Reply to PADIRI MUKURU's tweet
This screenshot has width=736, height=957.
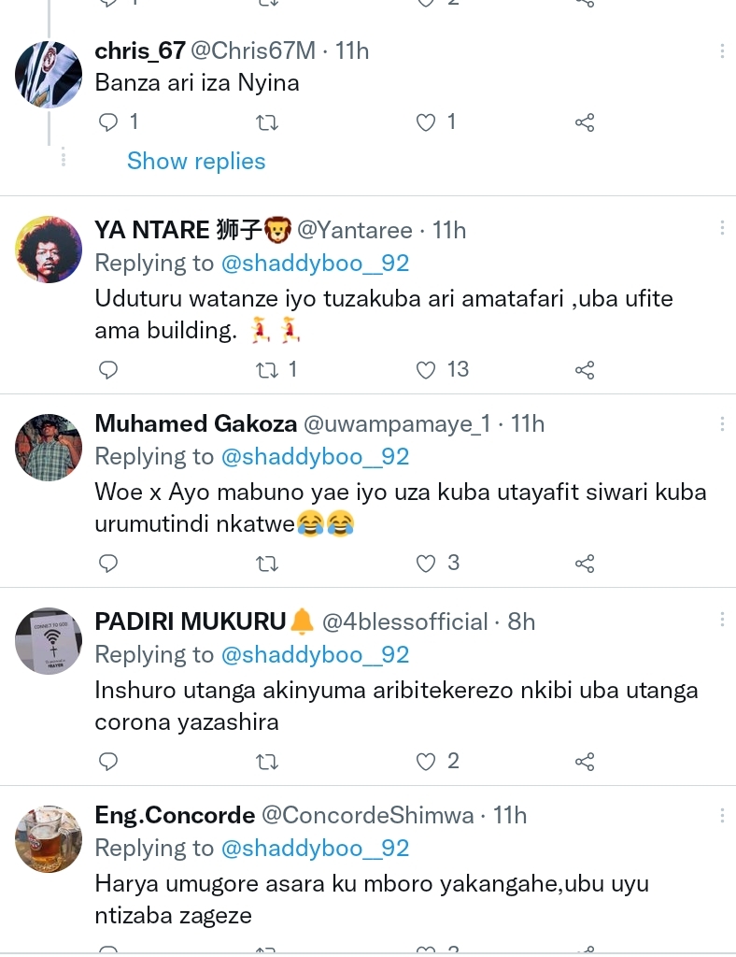(x=109, y=762)
